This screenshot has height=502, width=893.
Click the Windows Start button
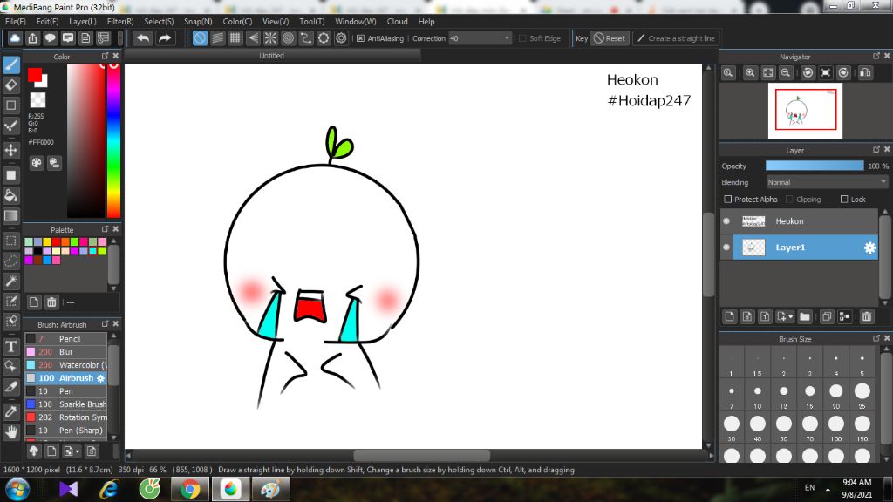17,490
